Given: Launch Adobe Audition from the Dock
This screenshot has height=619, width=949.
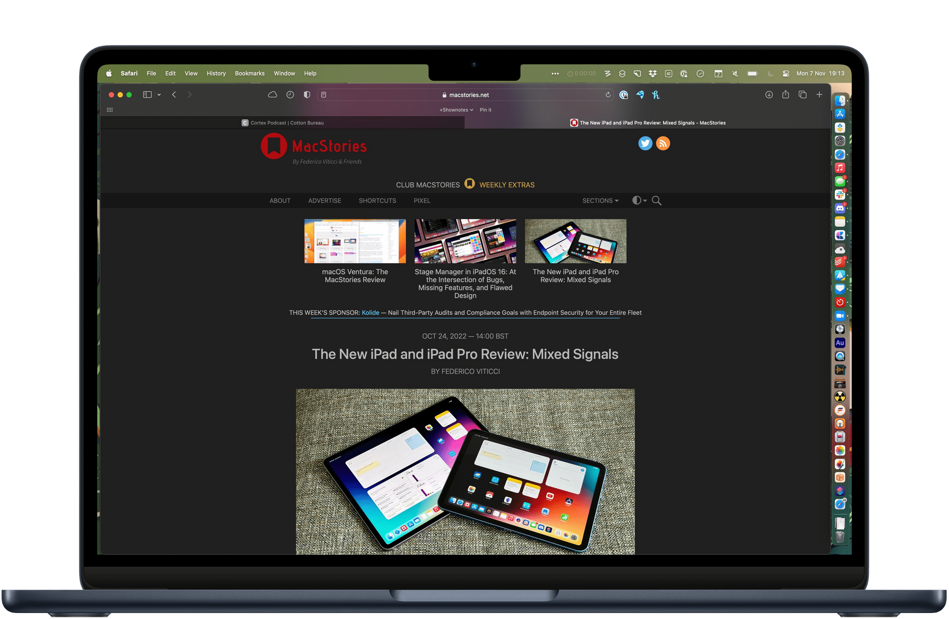Looking at the screenshot, I should coord(840,343).
